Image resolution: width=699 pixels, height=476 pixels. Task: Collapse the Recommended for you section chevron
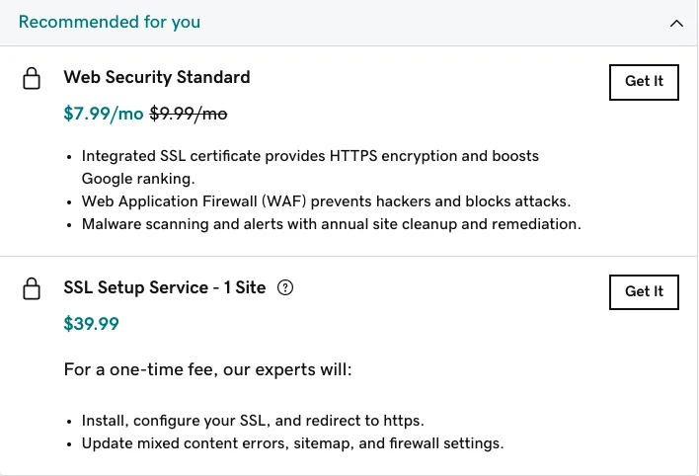click(x=676, y=23)
